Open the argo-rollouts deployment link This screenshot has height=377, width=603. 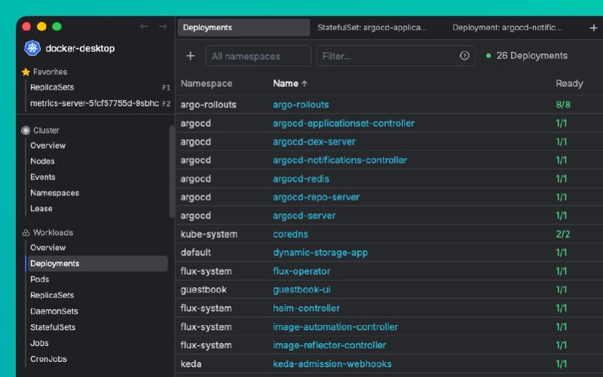[301, 105]
